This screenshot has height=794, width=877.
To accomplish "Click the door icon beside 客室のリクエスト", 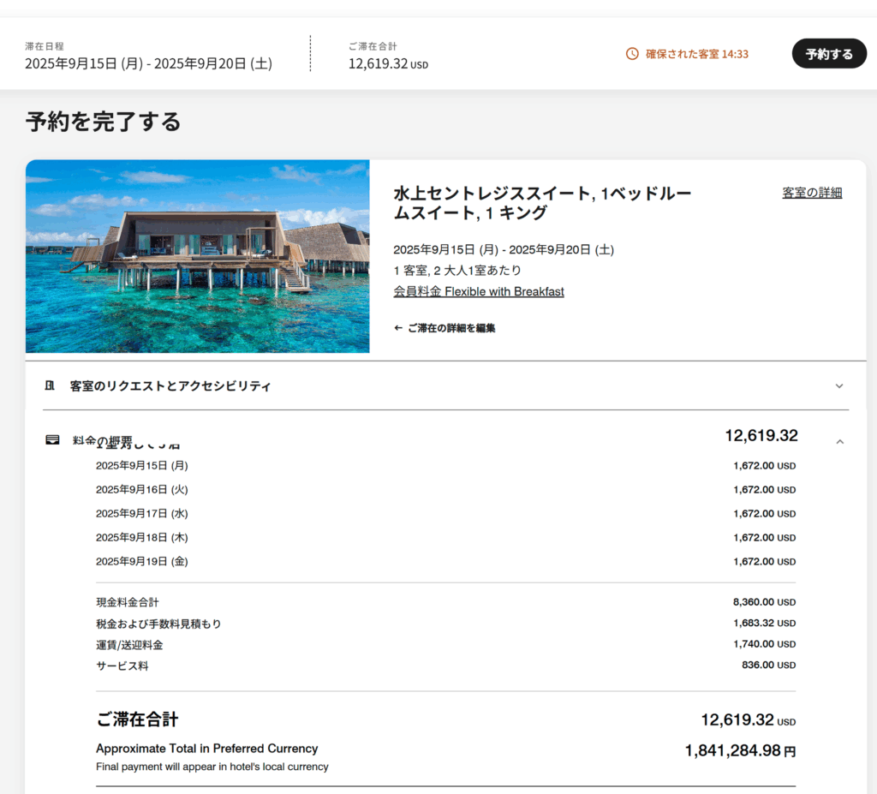I will coord(50,385).
